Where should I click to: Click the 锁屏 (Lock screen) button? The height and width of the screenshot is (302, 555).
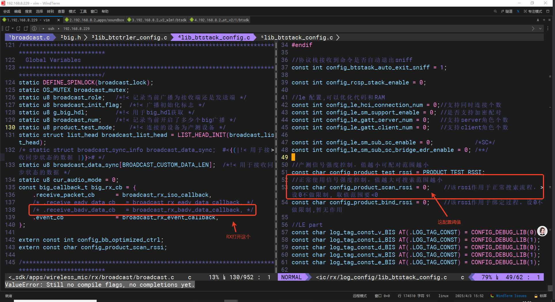point(541,296)
